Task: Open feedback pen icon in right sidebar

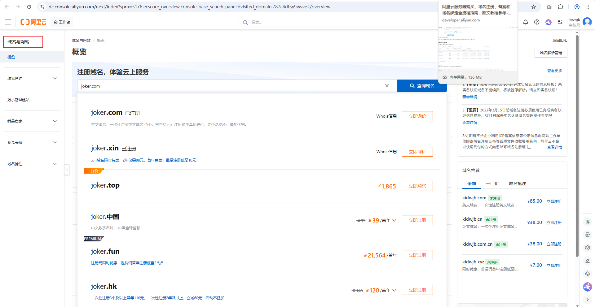Action: coord(587,261)
